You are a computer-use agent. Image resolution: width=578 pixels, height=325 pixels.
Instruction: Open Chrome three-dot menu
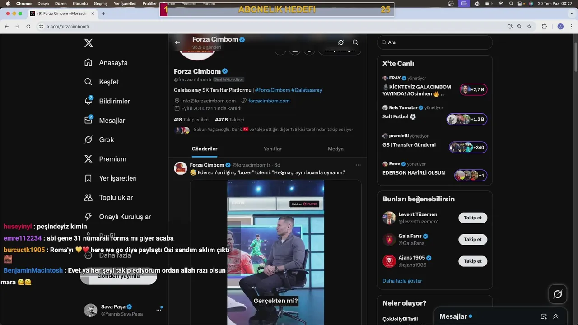[x=572, y=27]
